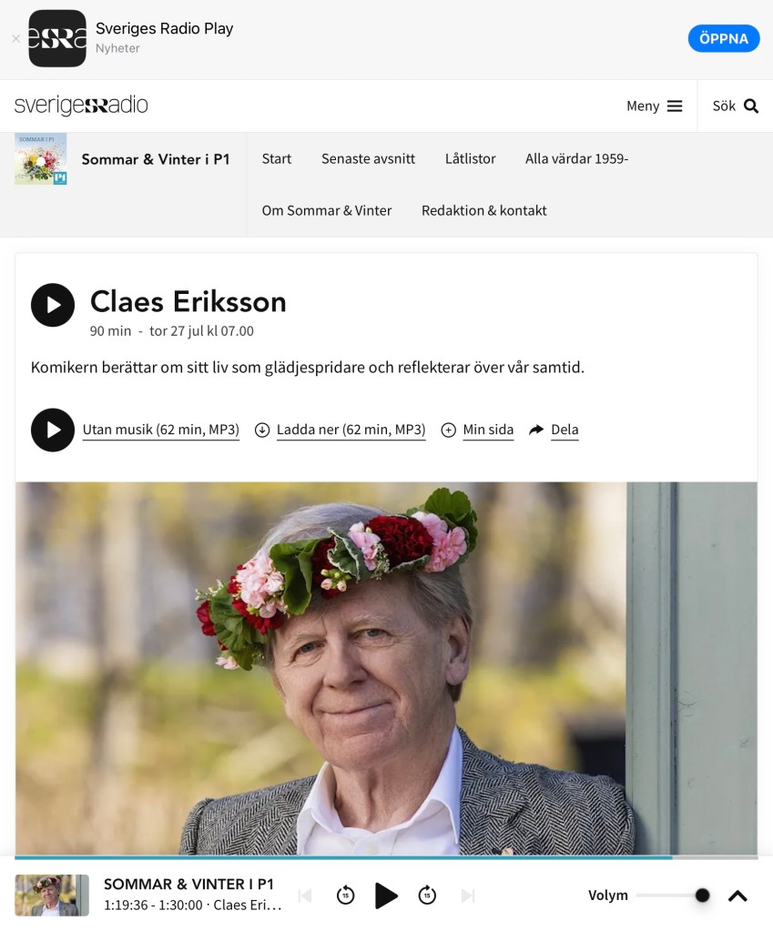Viewport: 773px width, 931px height.
Task: Skip forward 15 seconds in the player
Action: point(427,895)
